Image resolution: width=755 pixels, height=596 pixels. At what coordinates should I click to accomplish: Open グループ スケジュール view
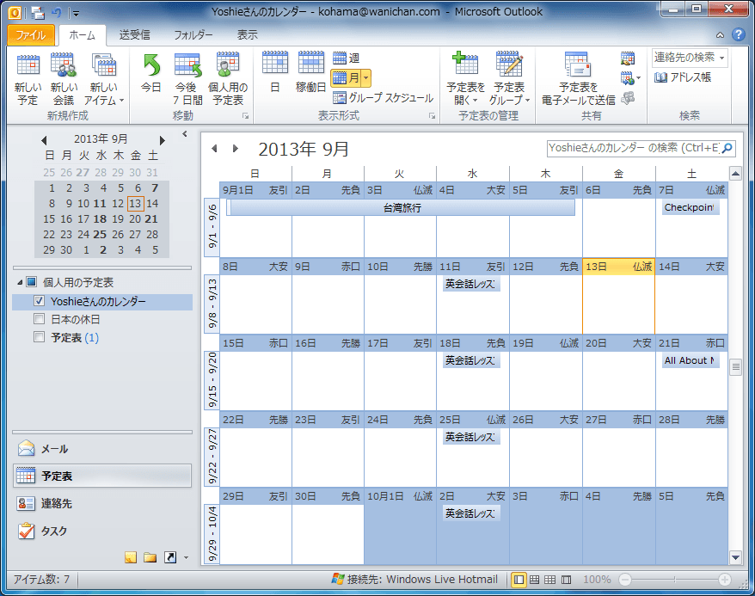[384, 98]
